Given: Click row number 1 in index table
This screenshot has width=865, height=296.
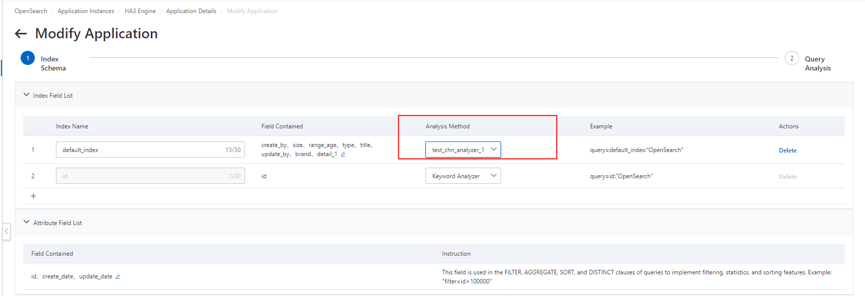Looking at the screenshot, I should [33, 150].
